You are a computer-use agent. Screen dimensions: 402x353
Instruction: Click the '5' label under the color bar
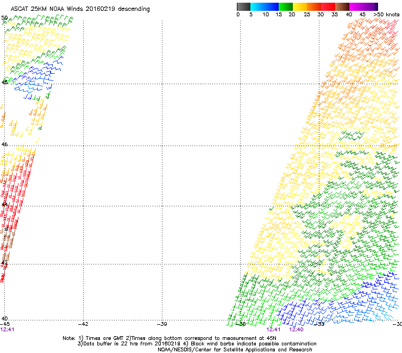coord(251,15)
